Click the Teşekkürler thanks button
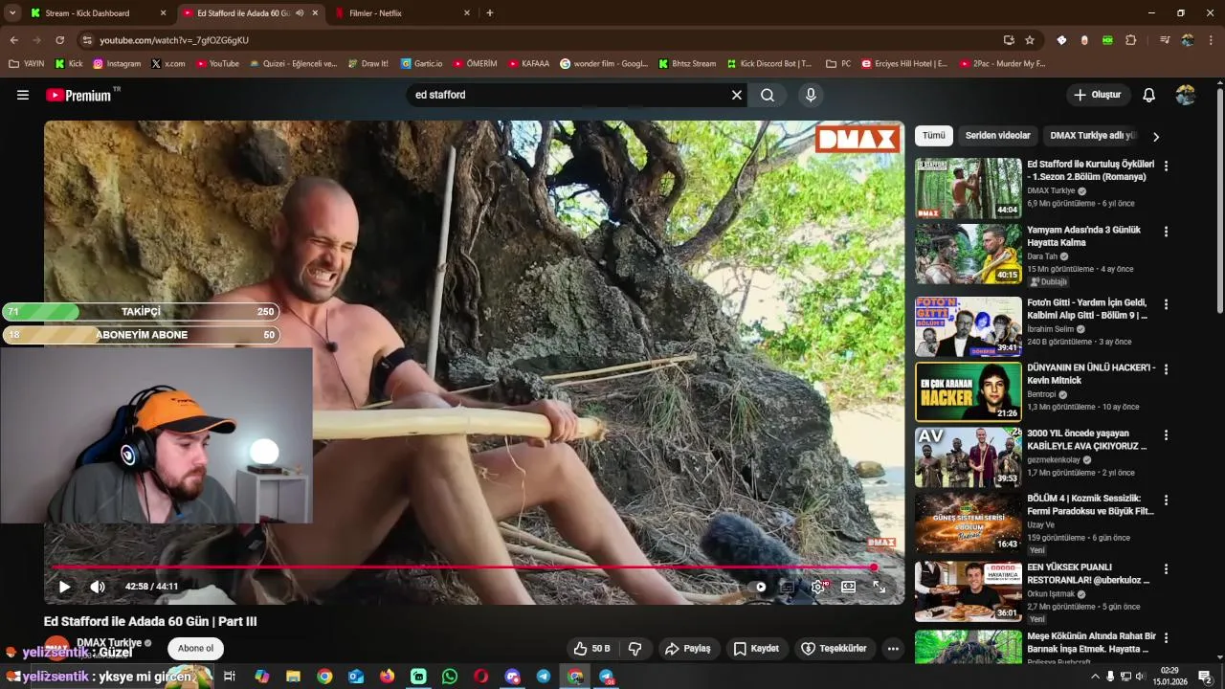Image resolution: width=1225 pixels, height=689 pixels. pos(834,649)
